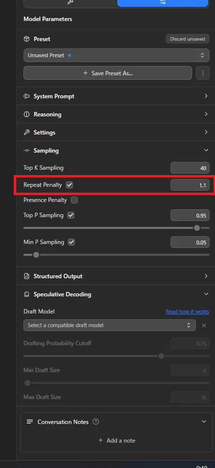Disable the Repeat Penalty checkbox
215x468 pixels.
pyautogui.click(x=69, y=185)
